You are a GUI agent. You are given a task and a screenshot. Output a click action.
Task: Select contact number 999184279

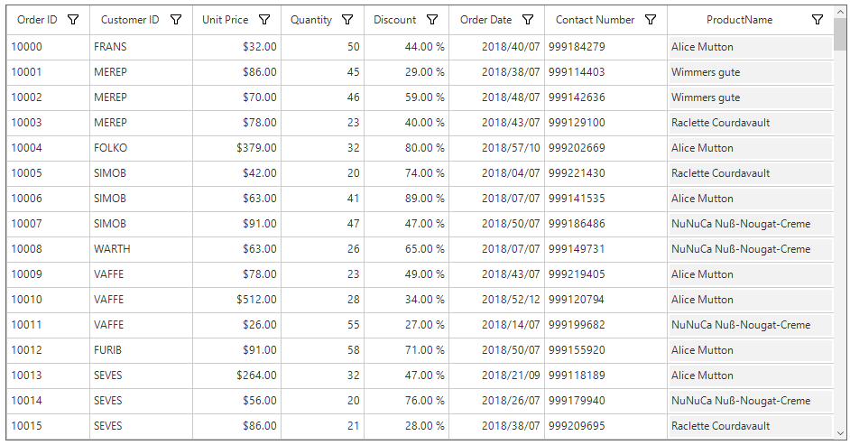(606, 47)
